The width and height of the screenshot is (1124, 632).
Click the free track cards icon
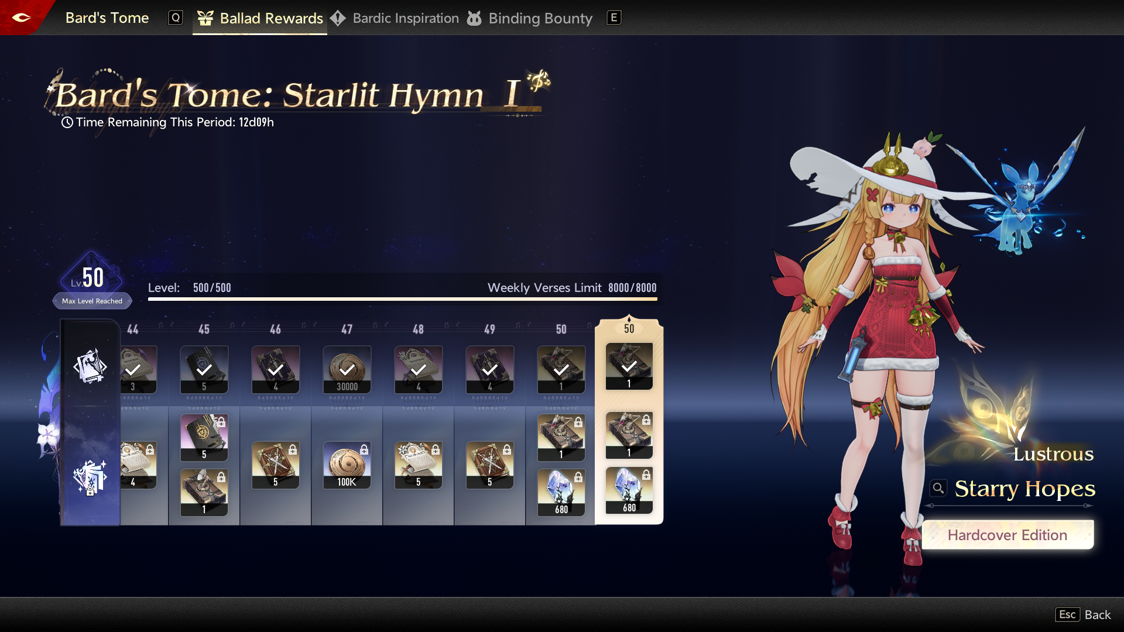90,366
